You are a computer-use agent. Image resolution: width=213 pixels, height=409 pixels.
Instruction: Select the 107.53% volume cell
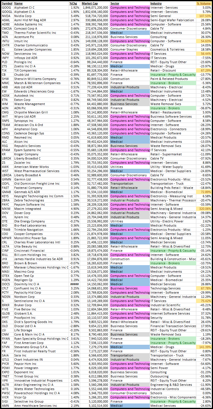204,16
